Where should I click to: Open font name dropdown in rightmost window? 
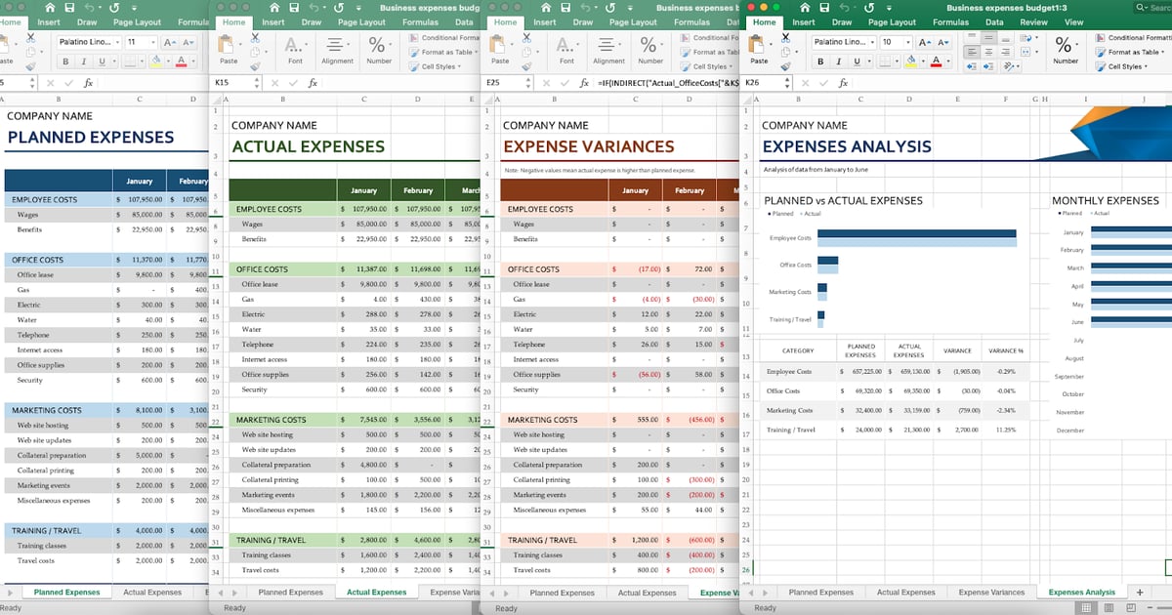click(x=870, y=43)
